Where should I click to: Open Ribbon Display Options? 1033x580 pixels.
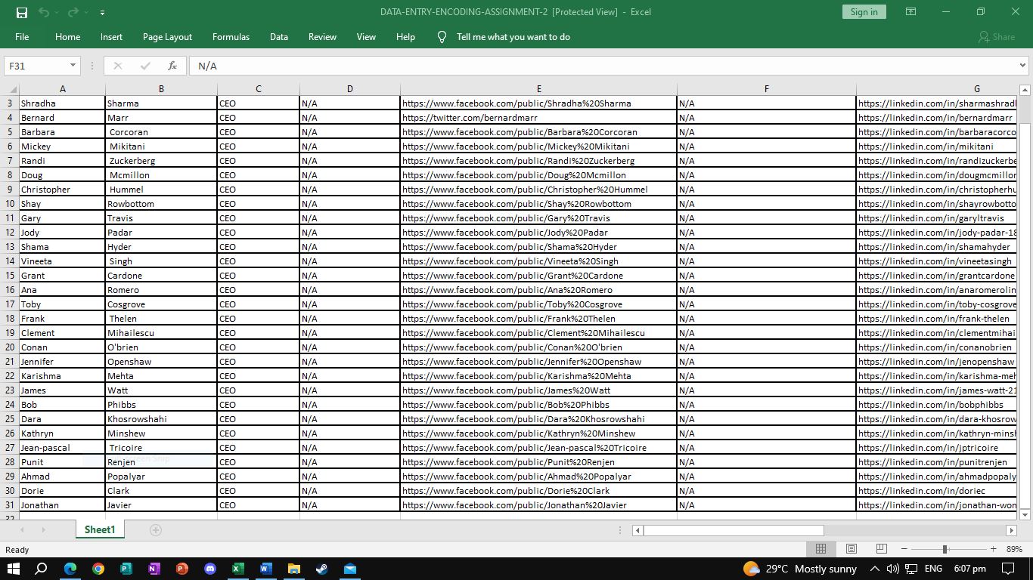[910, 12]
